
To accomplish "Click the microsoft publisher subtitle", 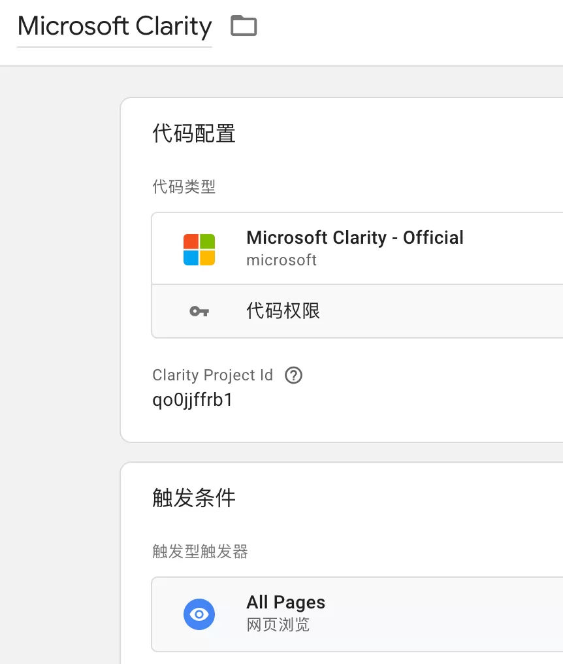I will click(281, 260).
